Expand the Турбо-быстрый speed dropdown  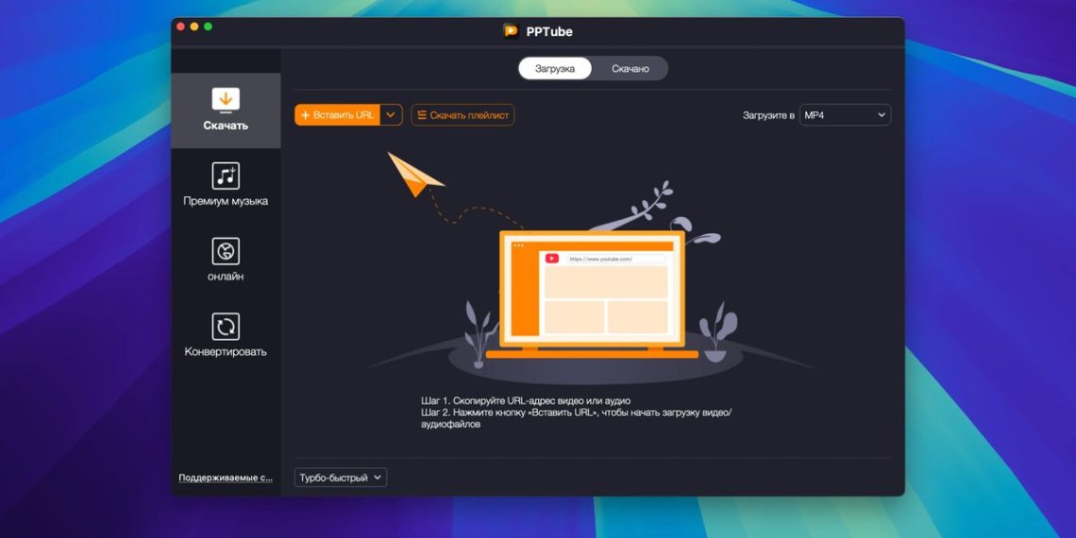click(x=341, y=478)
